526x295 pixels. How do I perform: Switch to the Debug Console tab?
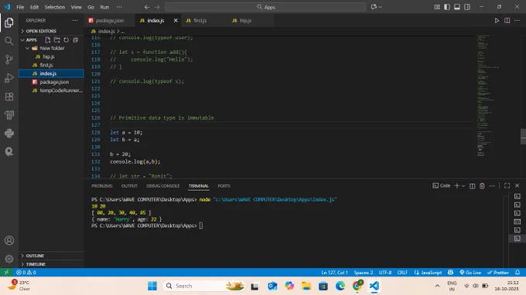pos(162,186)
